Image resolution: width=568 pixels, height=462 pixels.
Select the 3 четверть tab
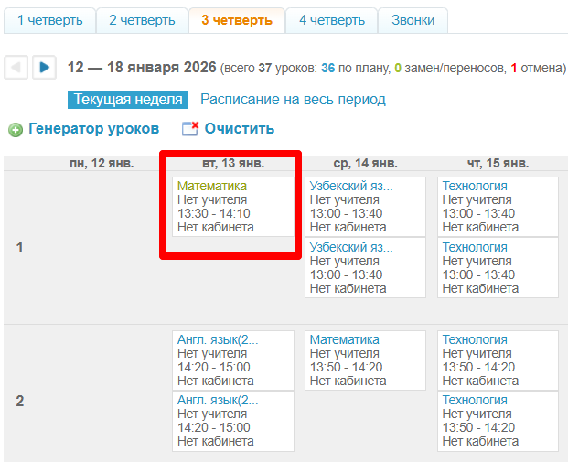coord(236,20)
